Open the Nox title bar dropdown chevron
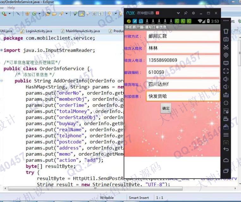The image size is (241, 202). click(178, 13)
